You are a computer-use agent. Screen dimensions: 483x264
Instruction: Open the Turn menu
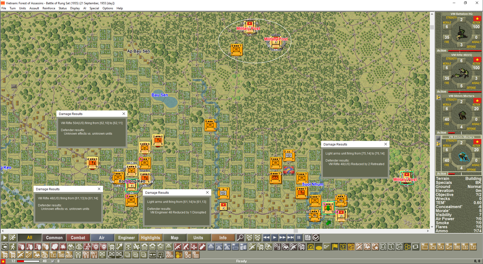[13, 8]
